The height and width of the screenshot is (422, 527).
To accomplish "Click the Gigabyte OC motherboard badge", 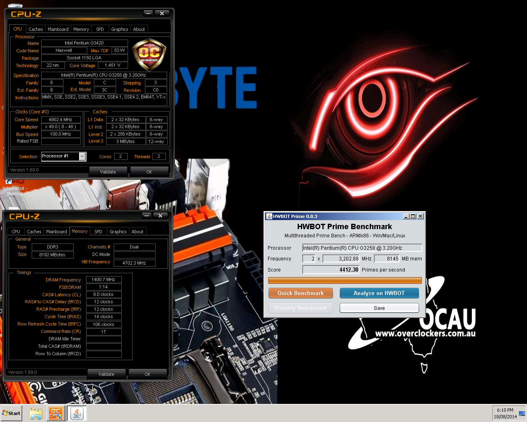I will pos(149,54).
